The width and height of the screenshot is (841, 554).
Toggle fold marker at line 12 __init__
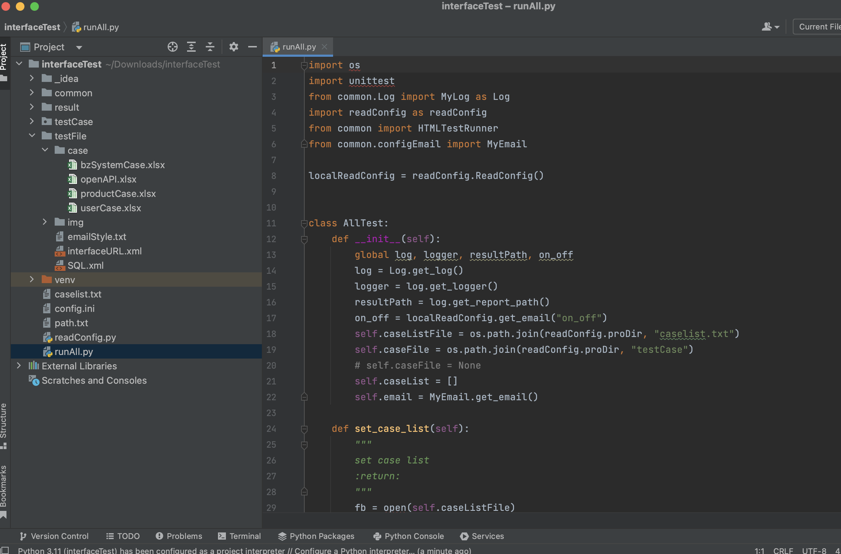tap(304, 239)
